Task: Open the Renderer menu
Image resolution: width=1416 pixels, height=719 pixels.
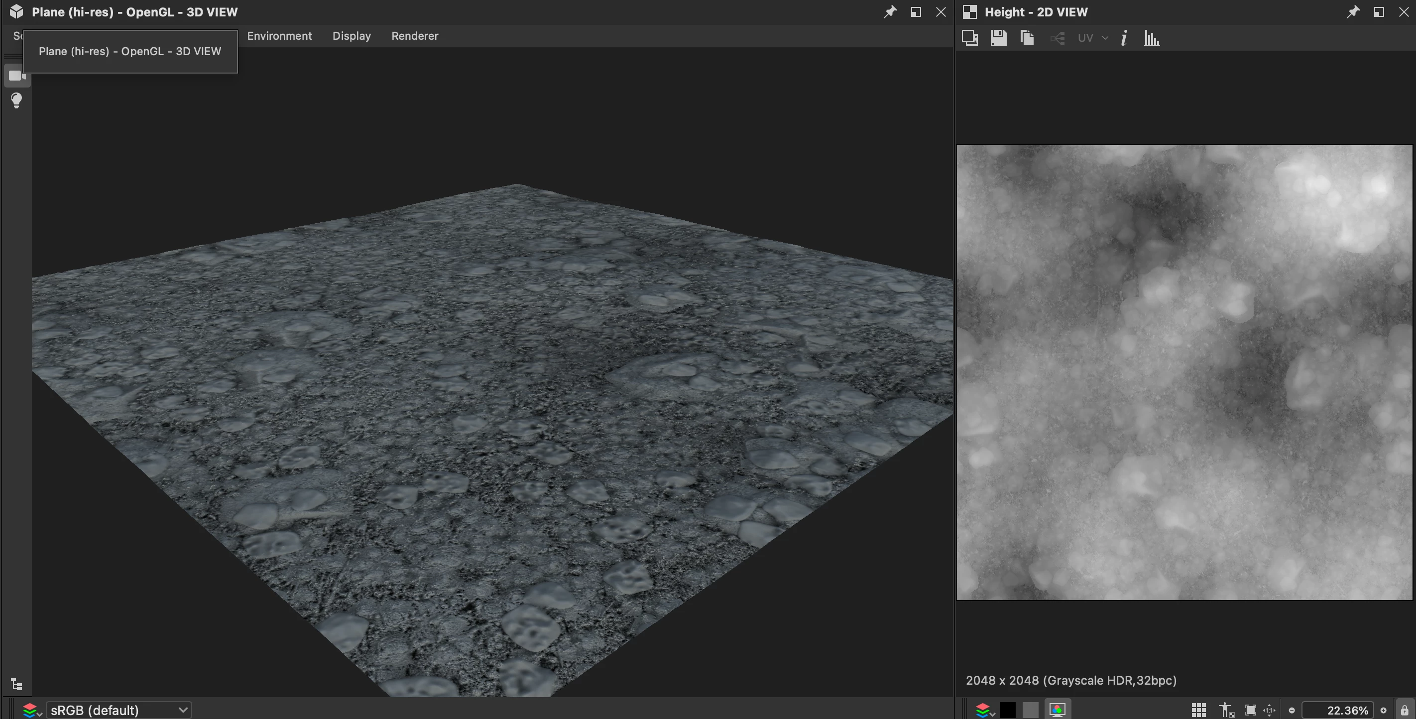Action: pyautogui.click(x=414, y=36)
